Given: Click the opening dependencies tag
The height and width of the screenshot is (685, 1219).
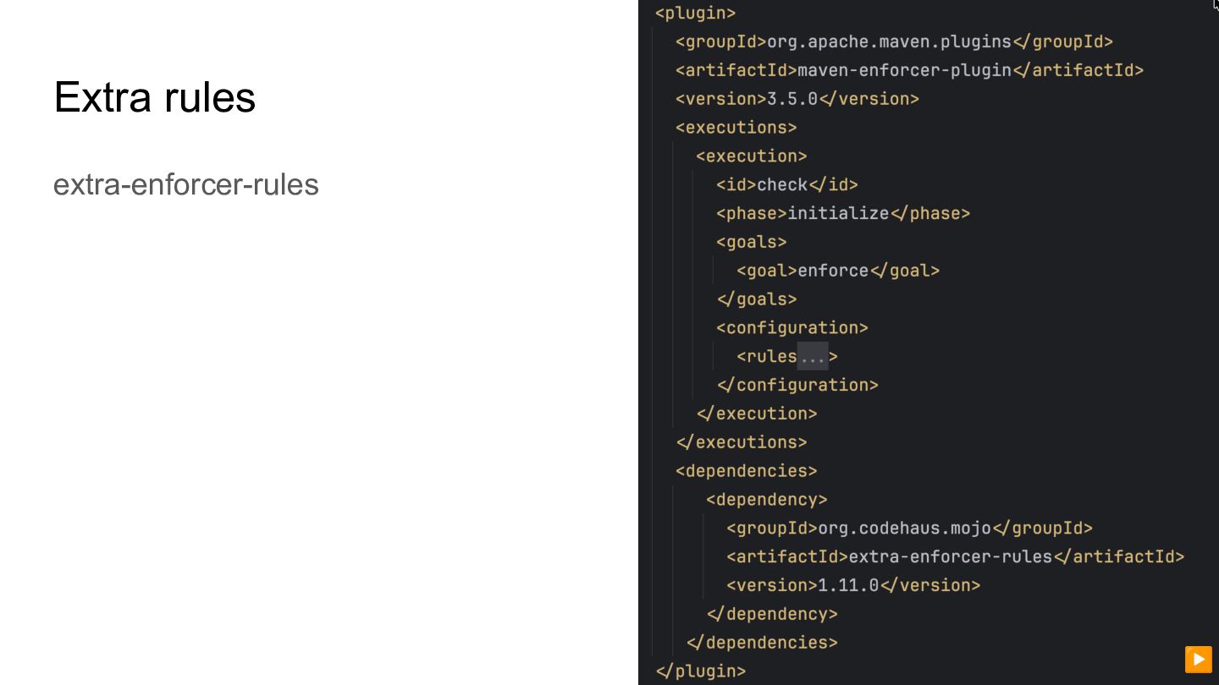Looking at the screenshot, I should click(x=746, y=471).
